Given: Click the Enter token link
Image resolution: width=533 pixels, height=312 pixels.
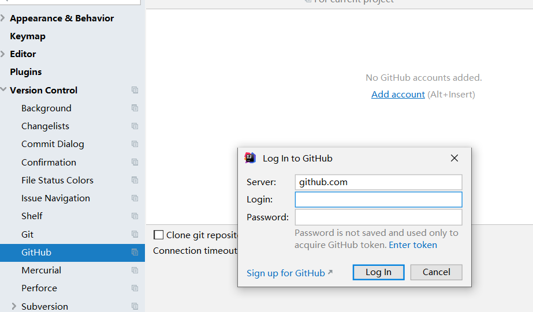Looking at the screenshot, I should point(413,245).
